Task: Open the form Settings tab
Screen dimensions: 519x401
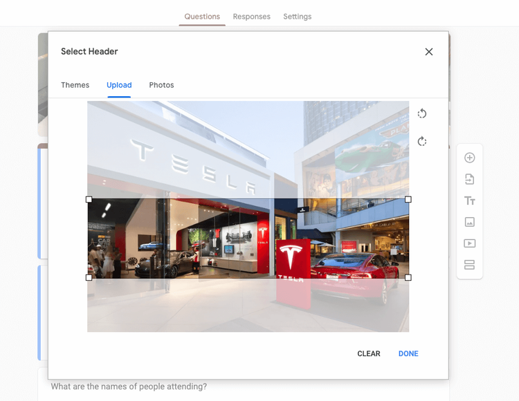Action: click(x=297, y=17)
